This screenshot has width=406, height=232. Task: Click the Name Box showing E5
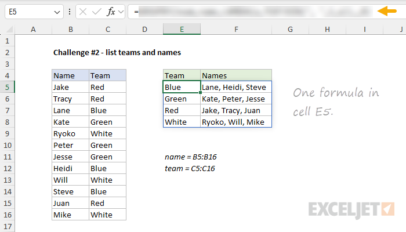(34, 12)
